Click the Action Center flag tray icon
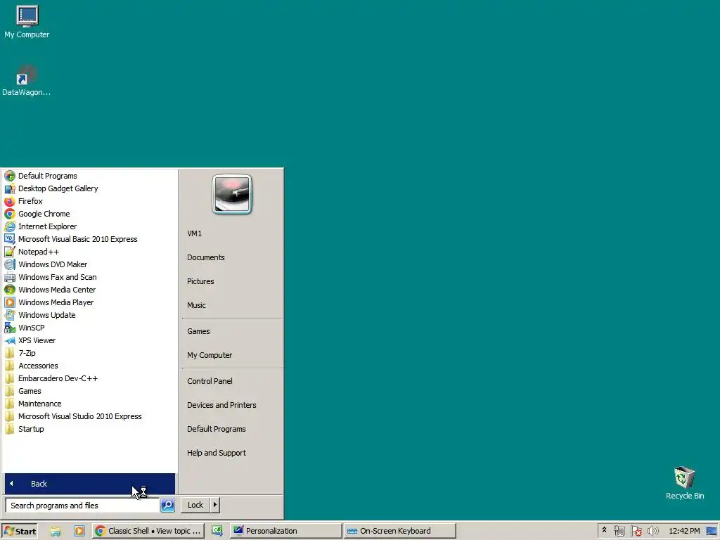This screenshot has height=540, width=720. pos(636,532)
